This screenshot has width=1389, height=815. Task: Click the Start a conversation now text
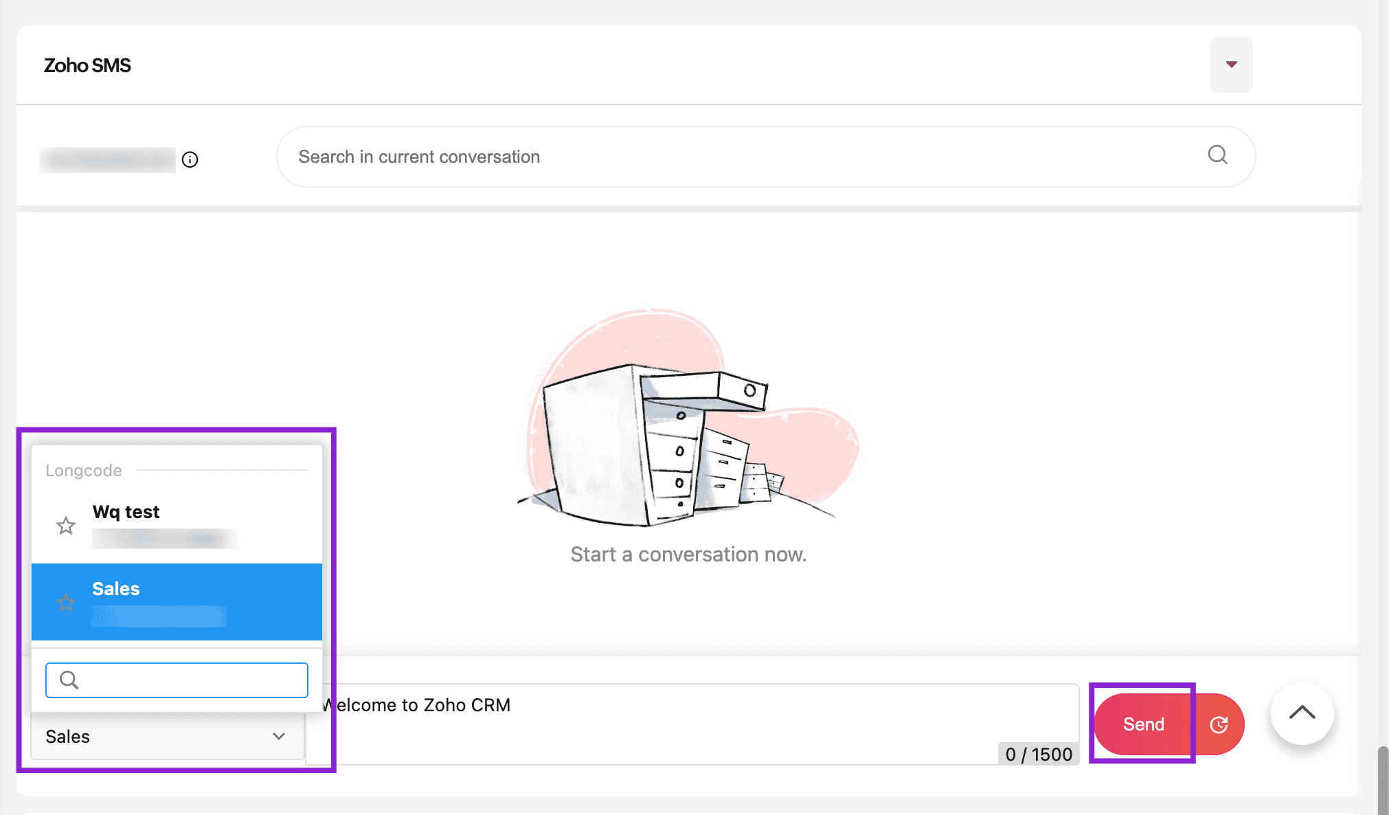688,555
